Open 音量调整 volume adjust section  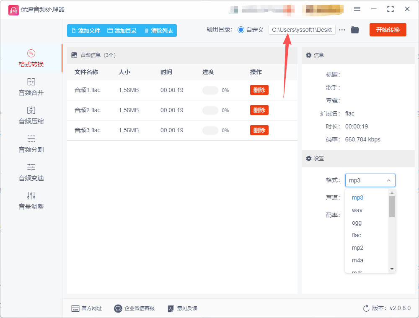coord(31,201)
